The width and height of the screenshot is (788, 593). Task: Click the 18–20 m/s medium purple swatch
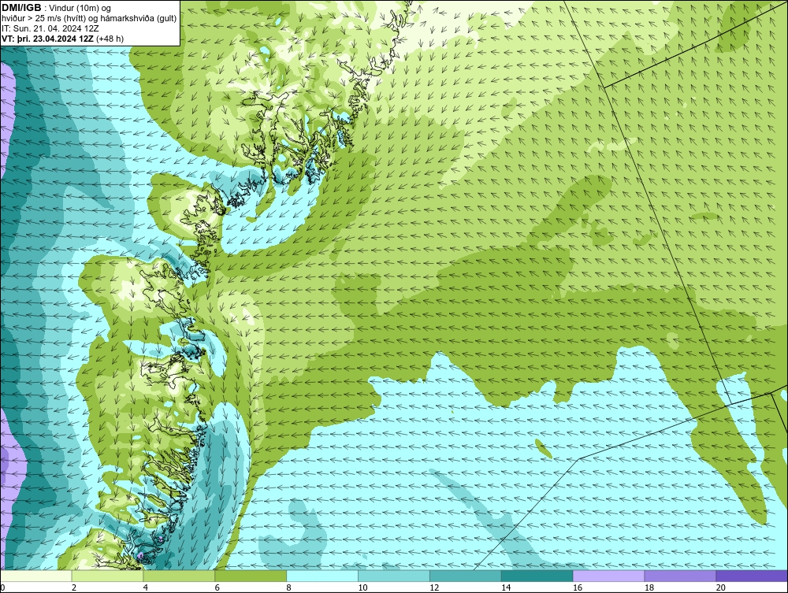[x=680, y=576]
